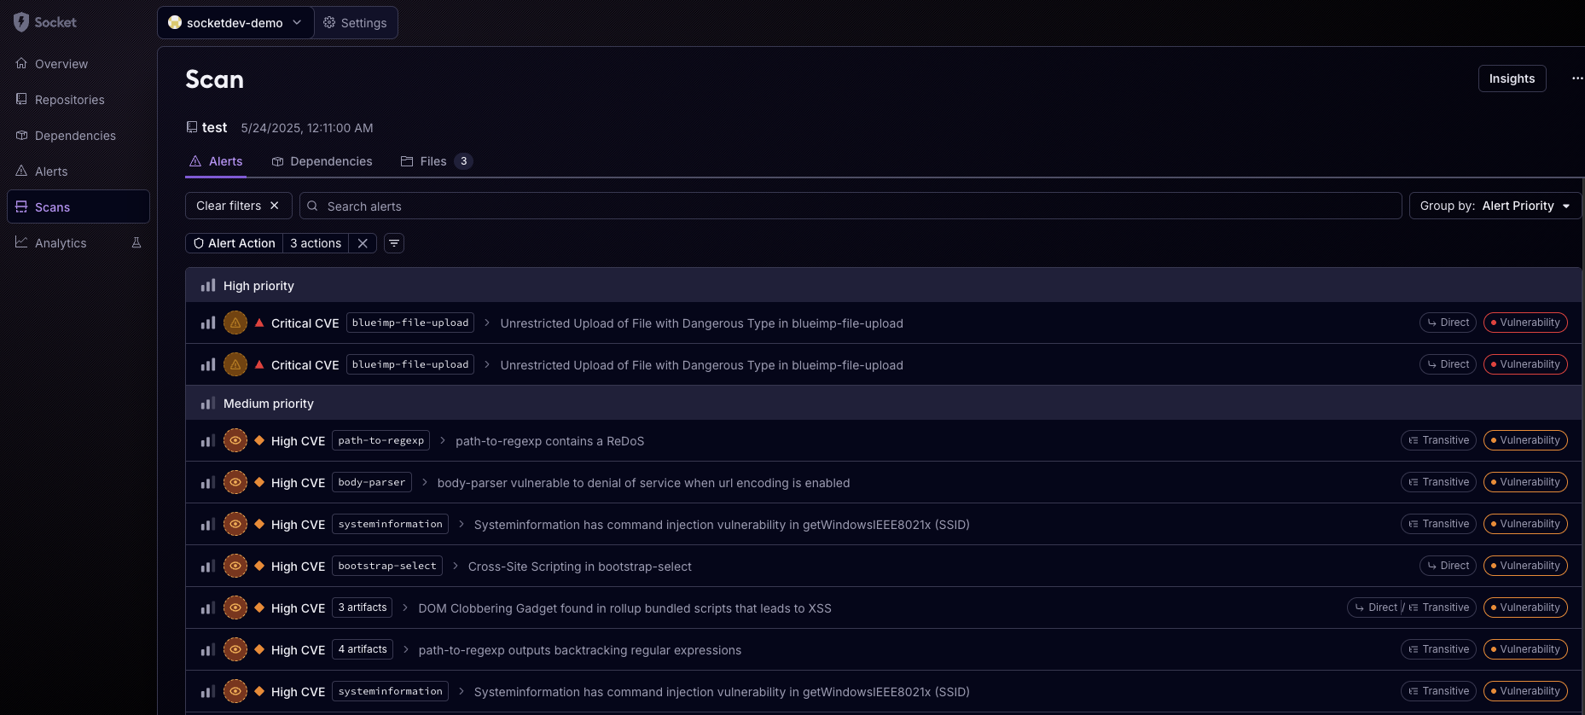This screenshot has width=1585, height=715.
Task: Edit the 3 actions filter value
Action: [316, 243]
